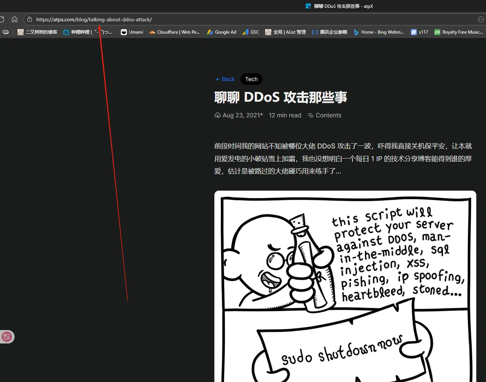Open the Umami bookmark

[132, 32]
